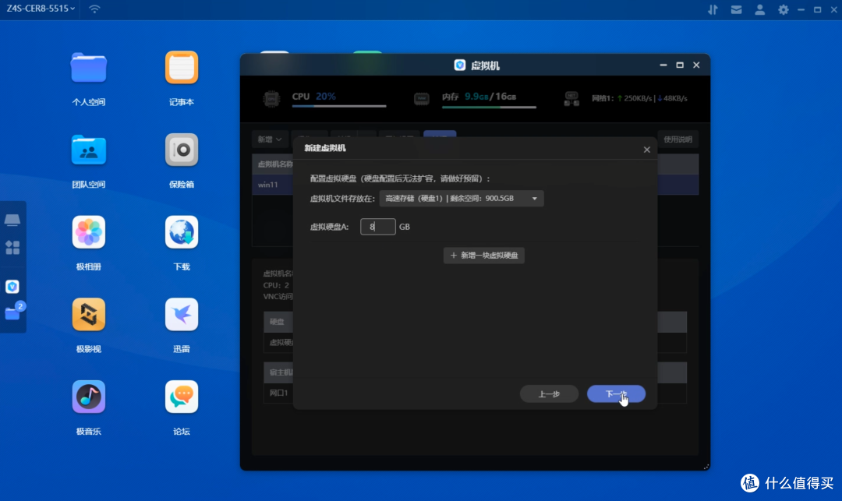Click the window resize grip corner
Image resolution: width=842 pixels, height=501 pixels.
706,467
